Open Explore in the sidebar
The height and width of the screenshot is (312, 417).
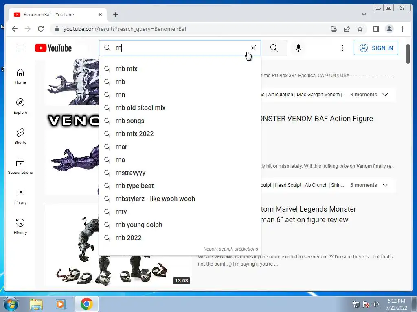click(20, 106)
